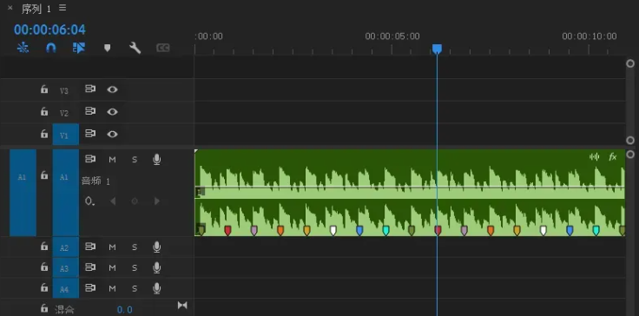The height and width of the screenshot is (316, 639).
Task: Go to next keyframe arrow on A1
Action: point(157,201)
